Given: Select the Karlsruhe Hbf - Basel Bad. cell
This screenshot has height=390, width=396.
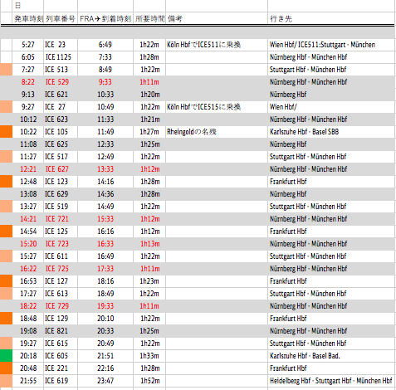Looking at the screenshot, I should [x=331, y=356].
